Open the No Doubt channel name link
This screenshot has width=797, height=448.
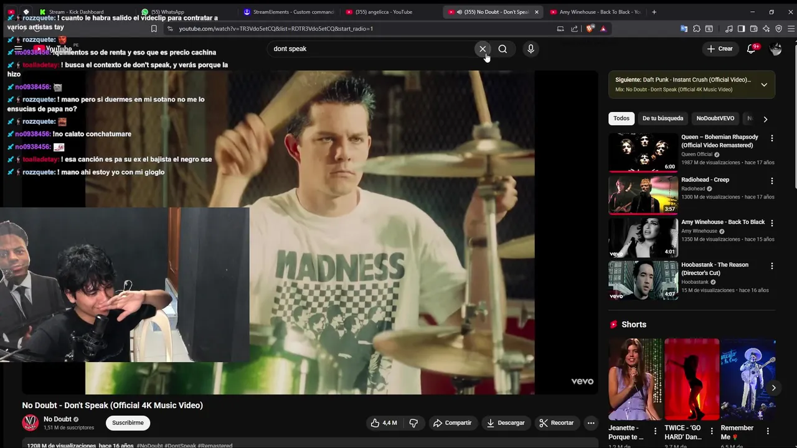point(57,419)
